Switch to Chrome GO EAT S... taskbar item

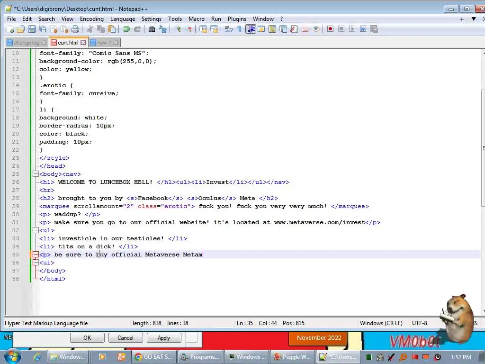tap(154, 357)
